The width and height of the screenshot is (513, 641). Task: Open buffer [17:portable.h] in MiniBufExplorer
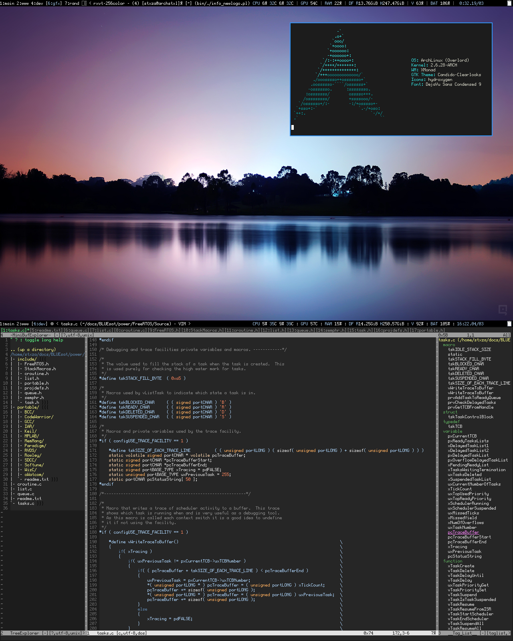[427, 331]
